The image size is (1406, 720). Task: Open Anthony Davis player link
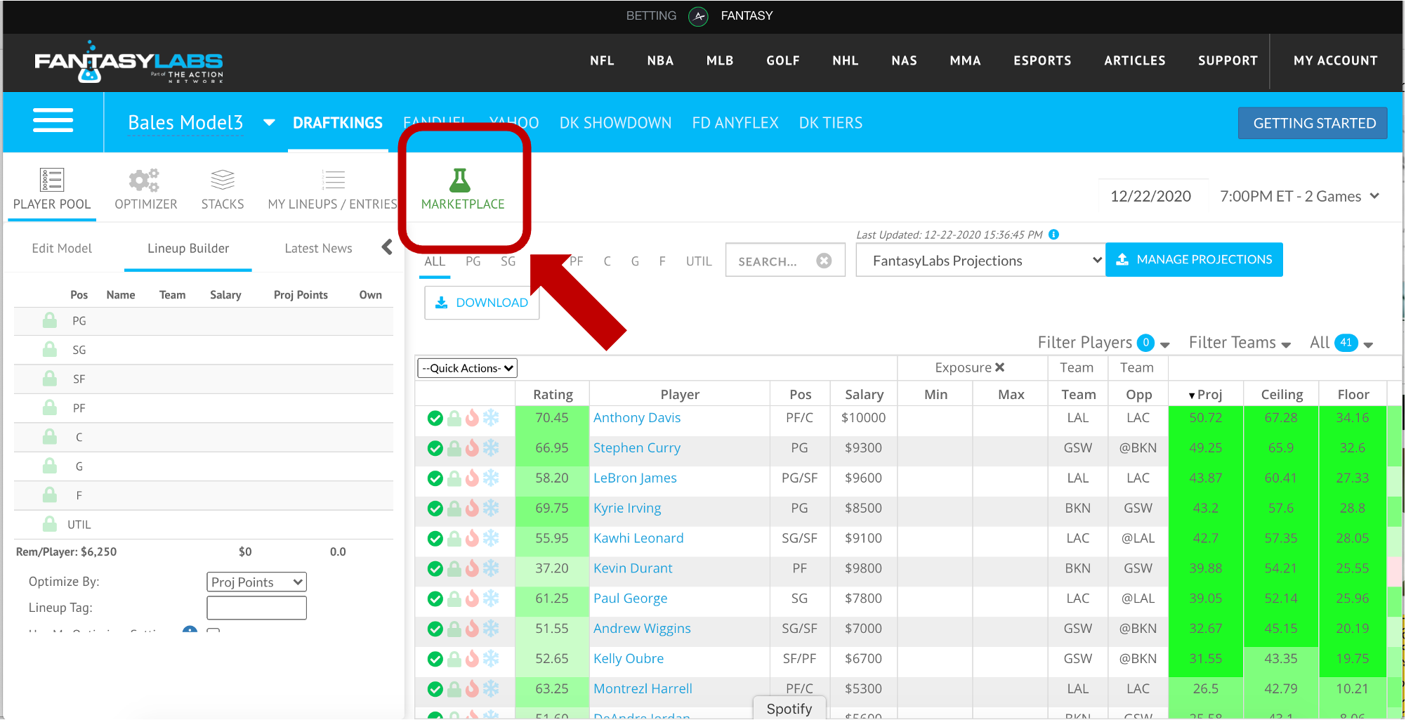[637, 418]
